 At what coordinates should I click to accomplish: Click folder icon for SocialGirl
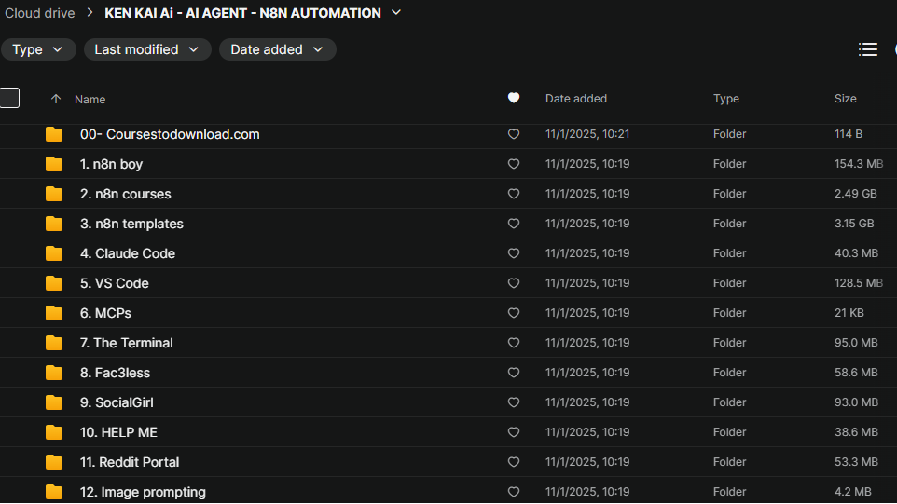(x=54, y=402)
